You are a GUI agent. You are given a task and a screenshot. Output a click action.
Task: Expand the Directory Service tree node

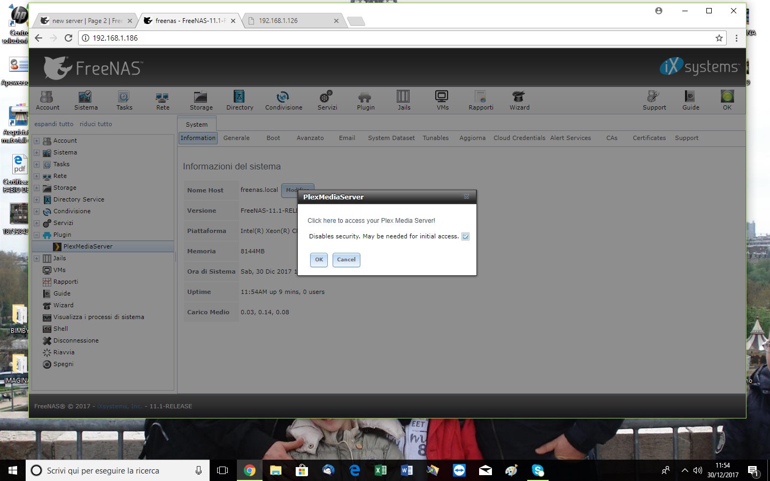(36, 200)
